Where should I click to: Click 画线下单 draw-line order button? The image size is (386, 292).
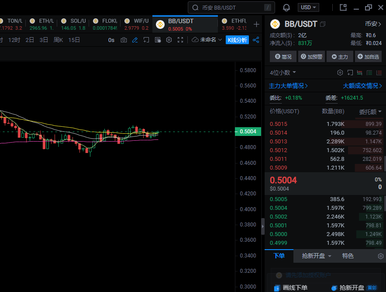pyautogui.click(x=291, y=288)
